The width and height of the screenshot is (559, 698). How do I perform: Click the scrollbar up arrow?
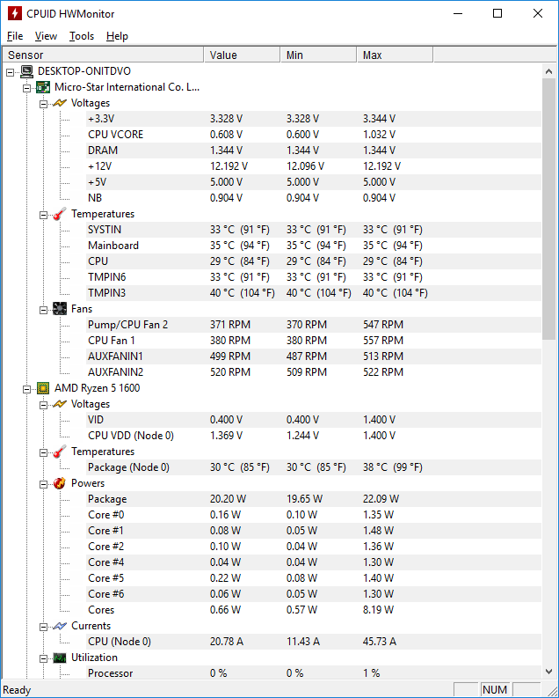(x=548, y=71)
